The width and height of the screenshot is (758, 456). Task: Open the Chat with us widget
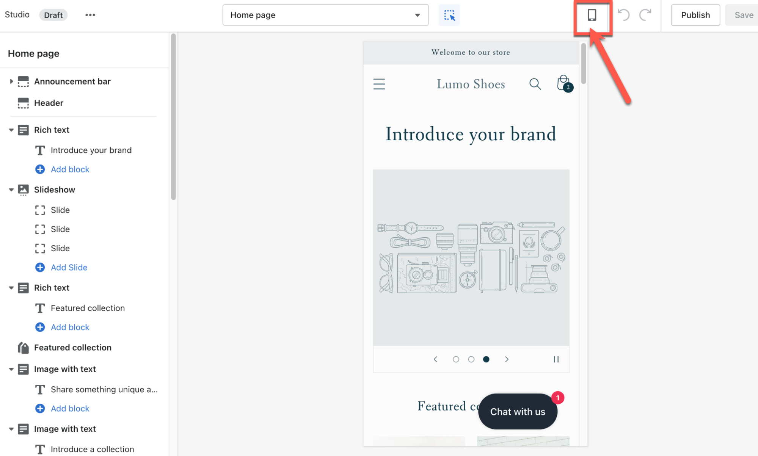[517, 412]
